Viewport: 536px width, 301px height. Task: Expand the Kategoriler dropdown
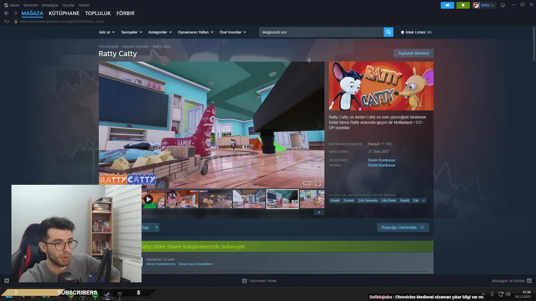160,32
